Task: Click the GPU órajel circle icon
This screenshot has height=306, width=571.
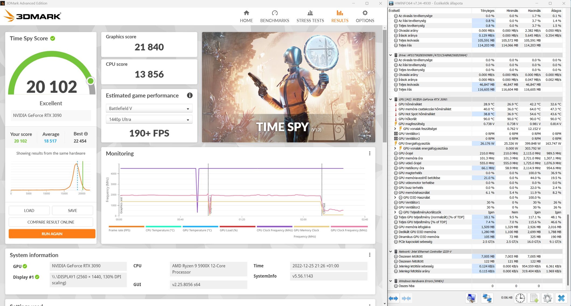Action: pos(396,153)
